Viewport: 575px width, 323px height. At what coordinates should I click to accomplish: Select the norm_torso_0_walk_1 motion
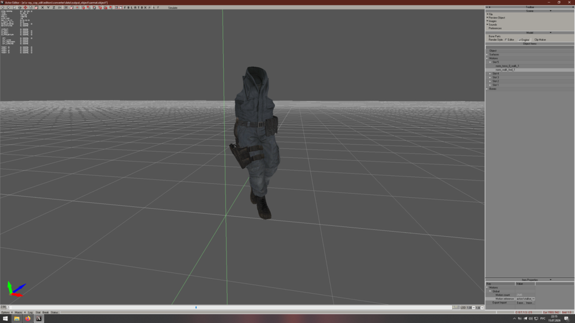coord(507,66)
